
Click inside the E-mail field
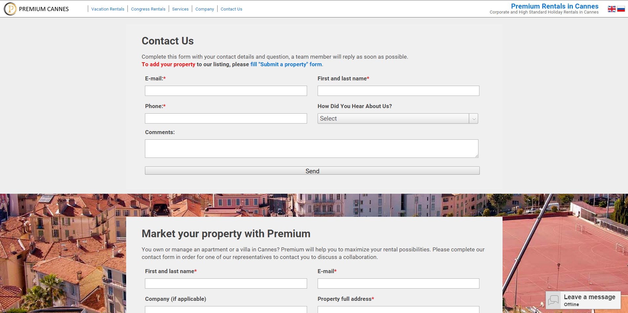(226, 91)
